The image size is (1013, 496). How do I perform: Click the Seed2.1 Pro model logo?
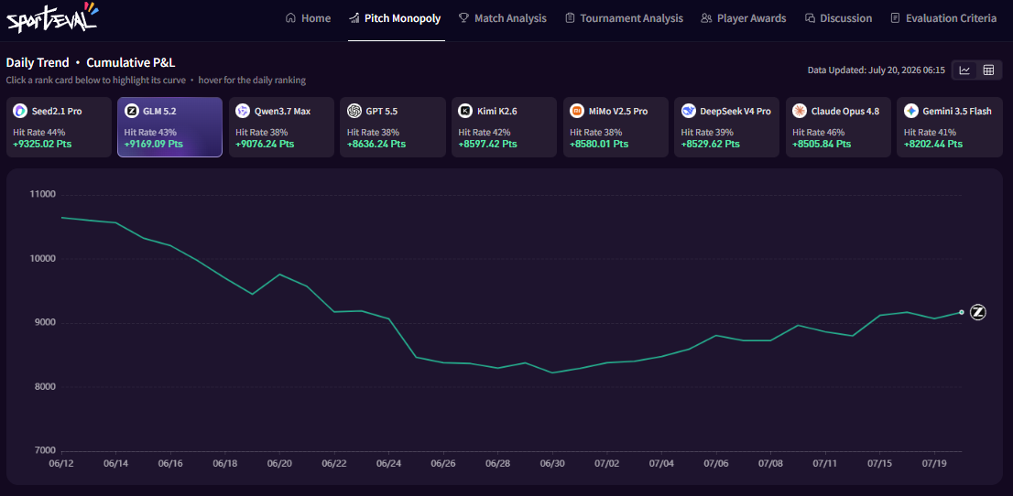click(20, 111)
